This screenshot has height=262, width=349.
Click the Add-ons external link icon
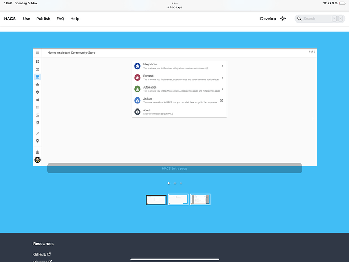221,101
